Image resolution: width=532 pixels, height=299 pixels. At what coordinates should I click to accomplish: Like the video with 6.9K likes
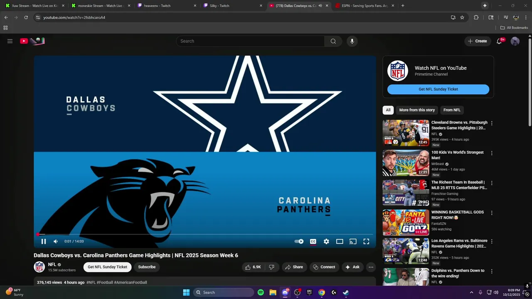[253, 267]
